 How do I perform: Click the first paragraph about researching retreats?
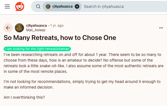[83, 63]
